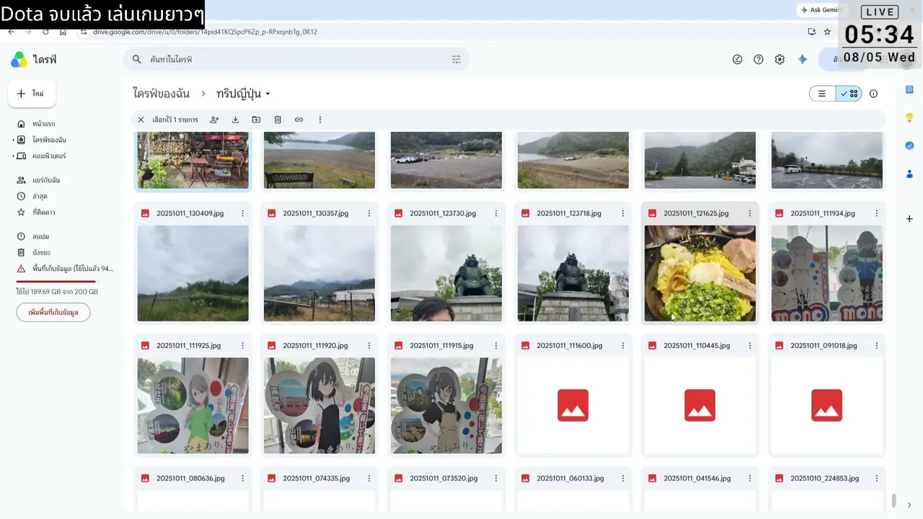This screenshot has height=519, width=923.
Task: Click the ใหม่ (New) button
Action: coord(32,94)
